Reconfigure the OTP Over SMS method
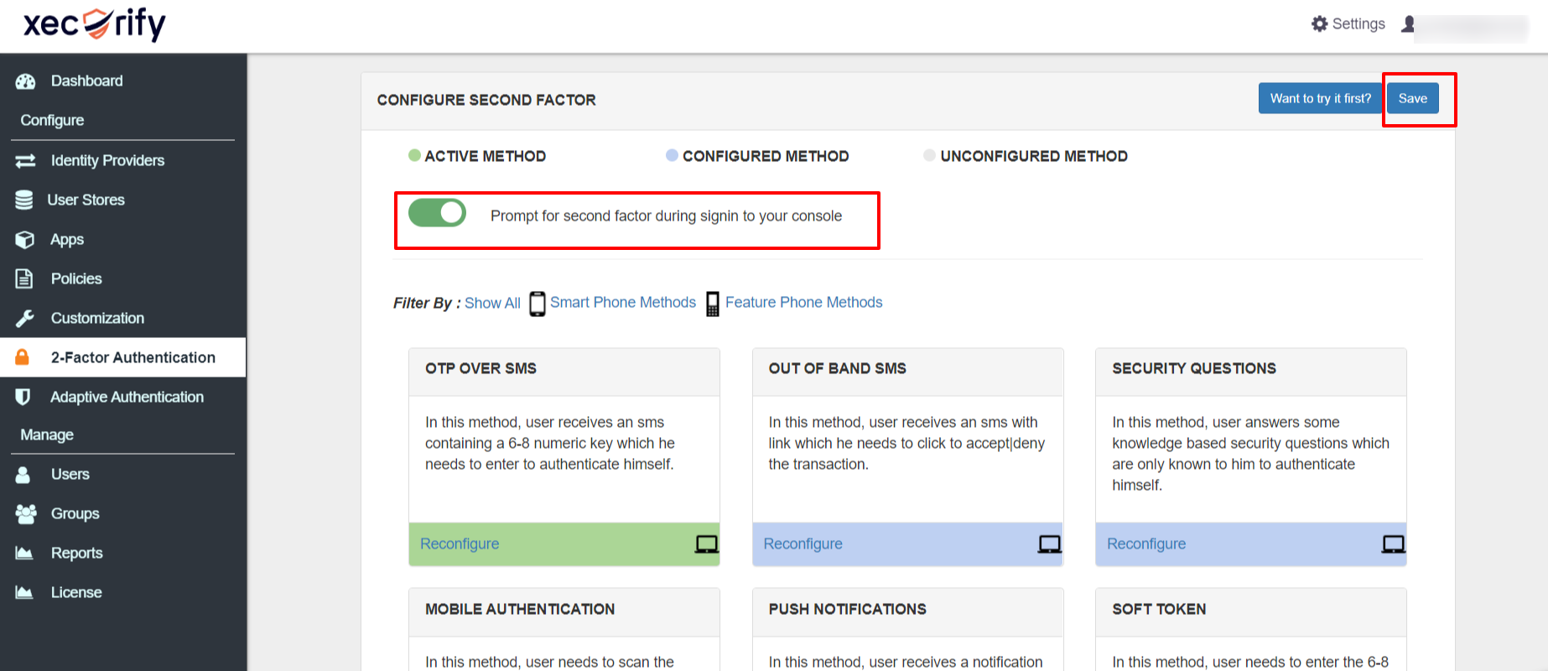 [460, 544]
